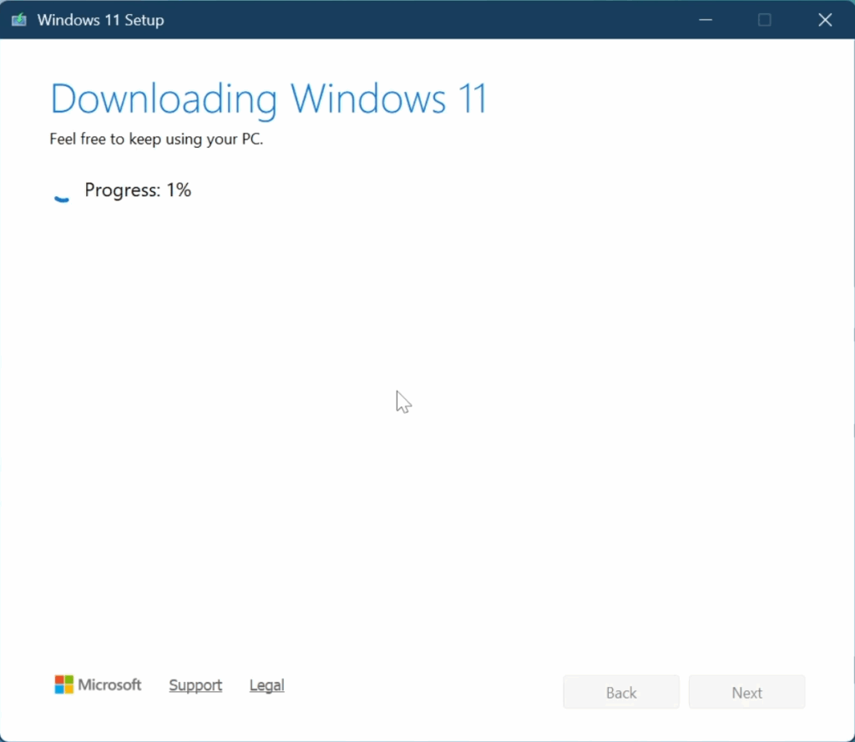
Task: Open the Support link
Action: pyautogui.click(x=195, y=685)
